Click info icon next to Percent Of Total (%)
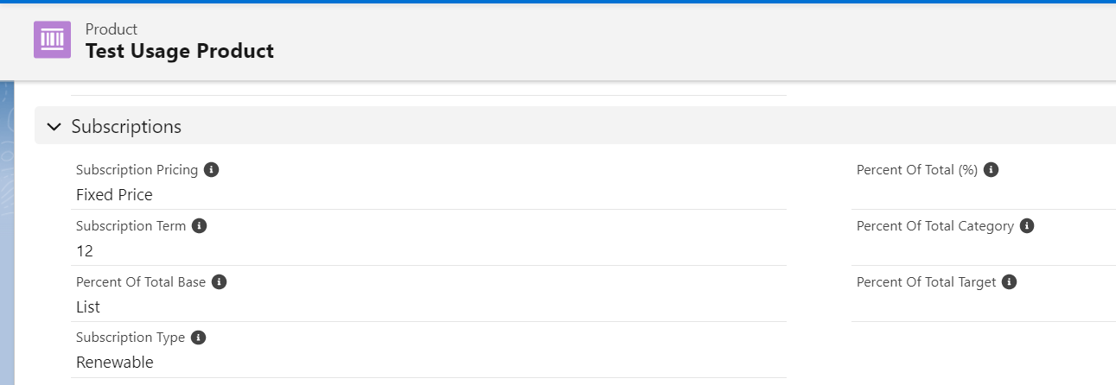1116x385 pixels. coord(992,170)
